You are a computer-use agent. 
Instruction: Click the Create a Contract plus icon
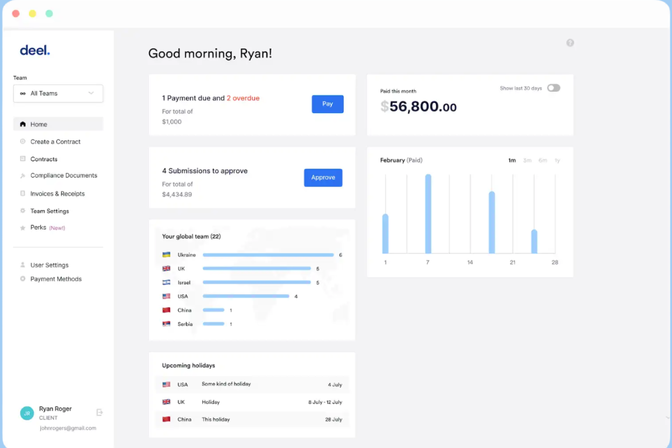pyautogui.click(x=23, y=142)
